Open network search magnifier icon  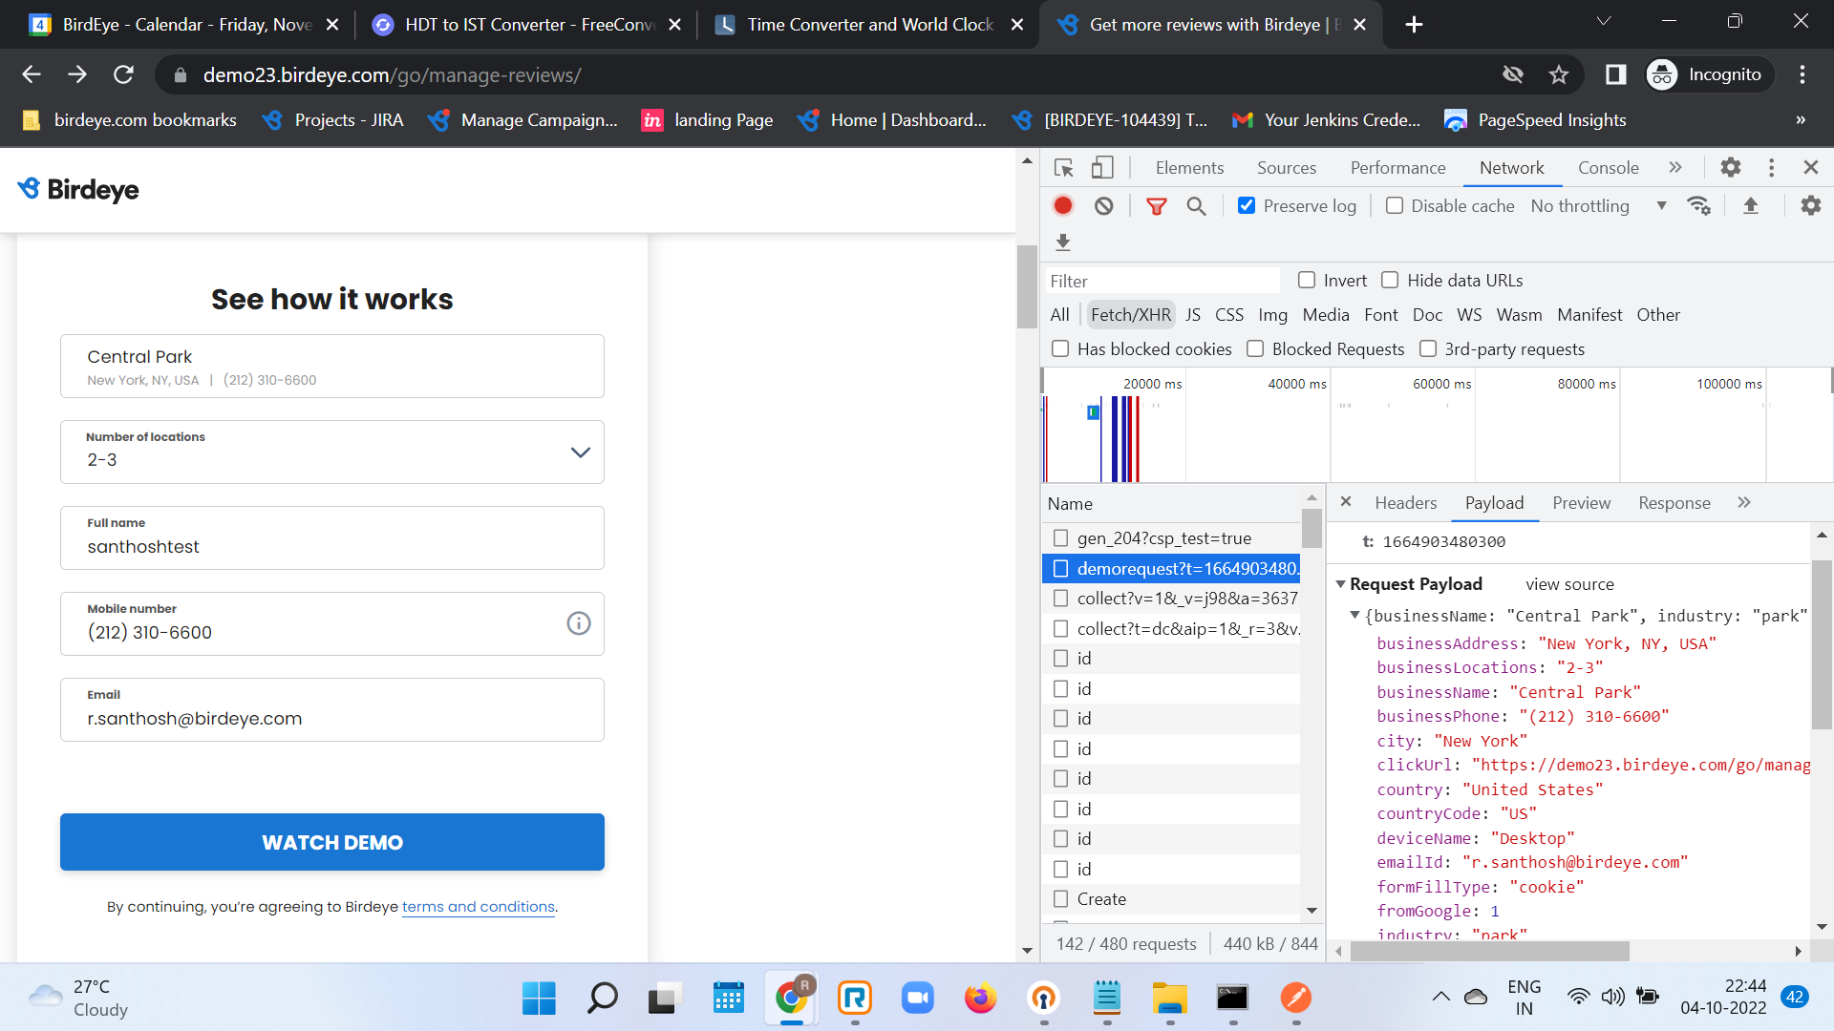tap(1196, 206)
